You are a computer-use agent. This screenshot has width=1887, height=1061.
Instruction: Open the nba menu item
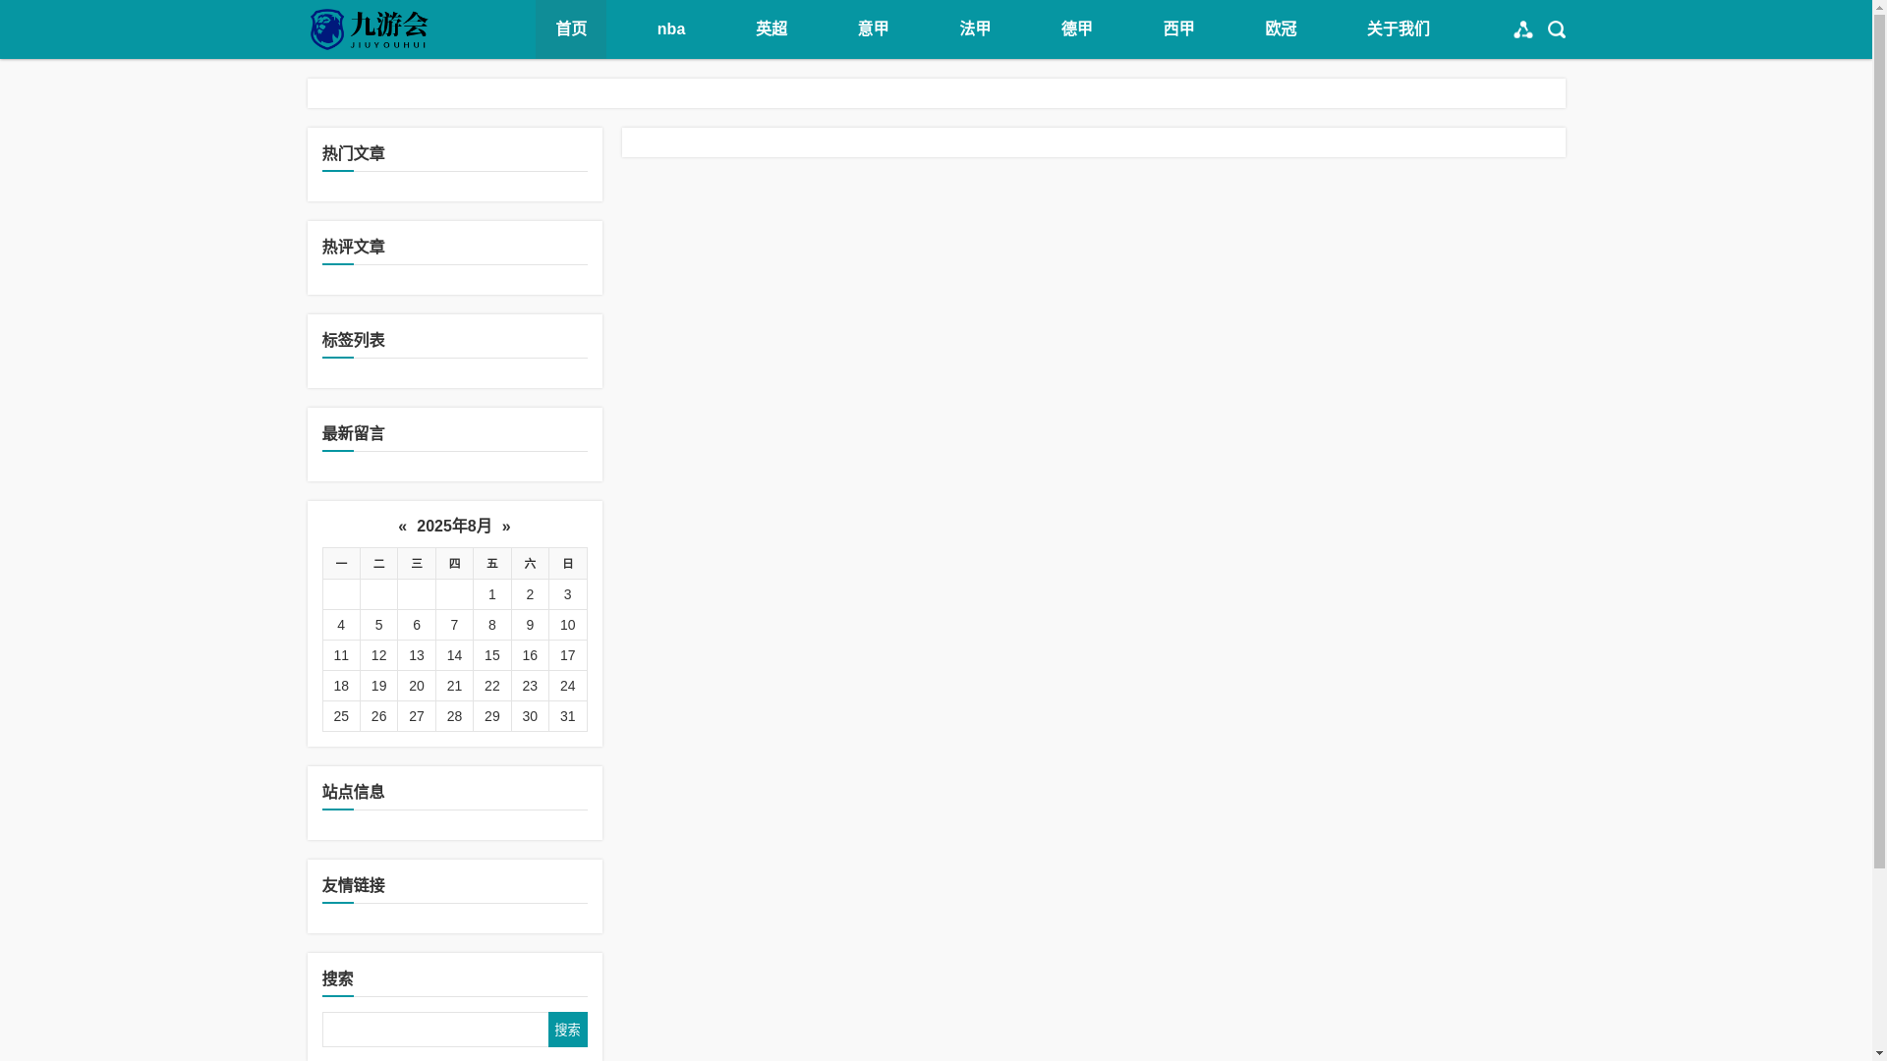coord(671,29)
